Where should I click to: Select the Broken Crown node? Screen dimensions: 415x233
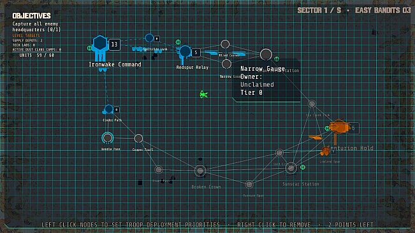click(200, 171)
